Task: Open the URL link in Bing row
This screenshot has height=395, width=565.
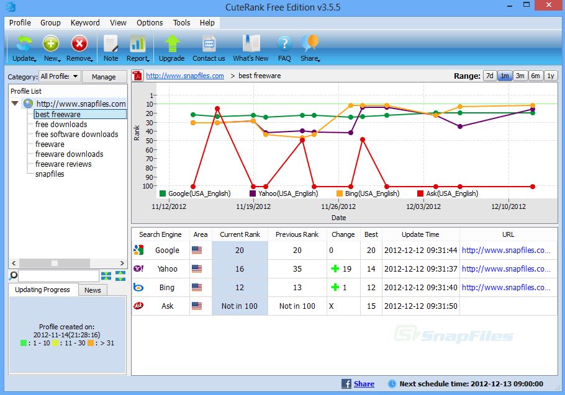Action: pos(506,288)
